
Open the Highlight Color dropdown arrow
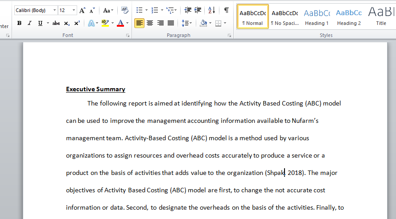[x=112, y=23]
